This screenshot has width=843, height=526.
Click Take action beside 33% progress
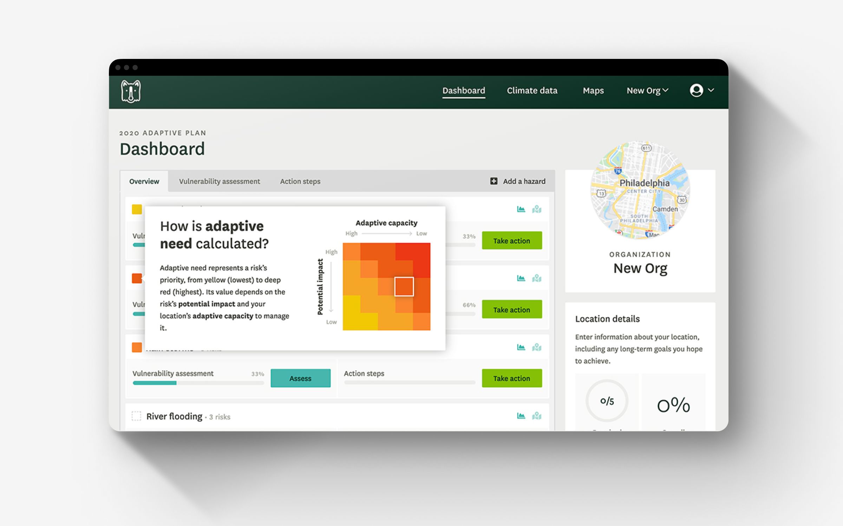(x=512, y=241)
